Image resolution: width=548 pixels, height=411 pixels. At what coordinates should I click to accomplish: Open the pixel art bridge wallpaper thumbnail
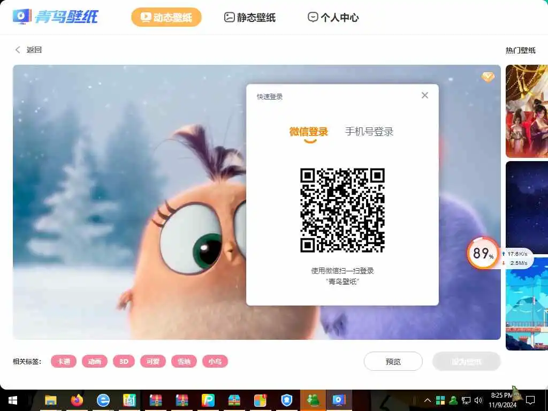(x=527, y=304)
